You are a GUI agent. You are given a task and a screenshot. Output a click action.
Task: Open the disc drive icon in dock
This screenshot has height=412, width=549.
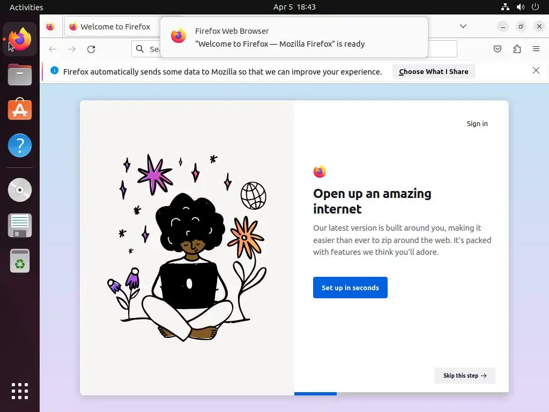20,190
